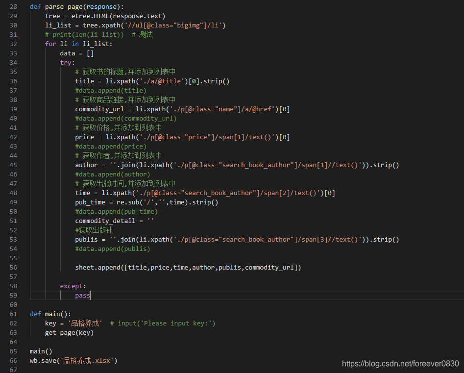Click "commodity_detail = ''" line
The width and height of the screenshot is (464, 373).
pos(115,221)
